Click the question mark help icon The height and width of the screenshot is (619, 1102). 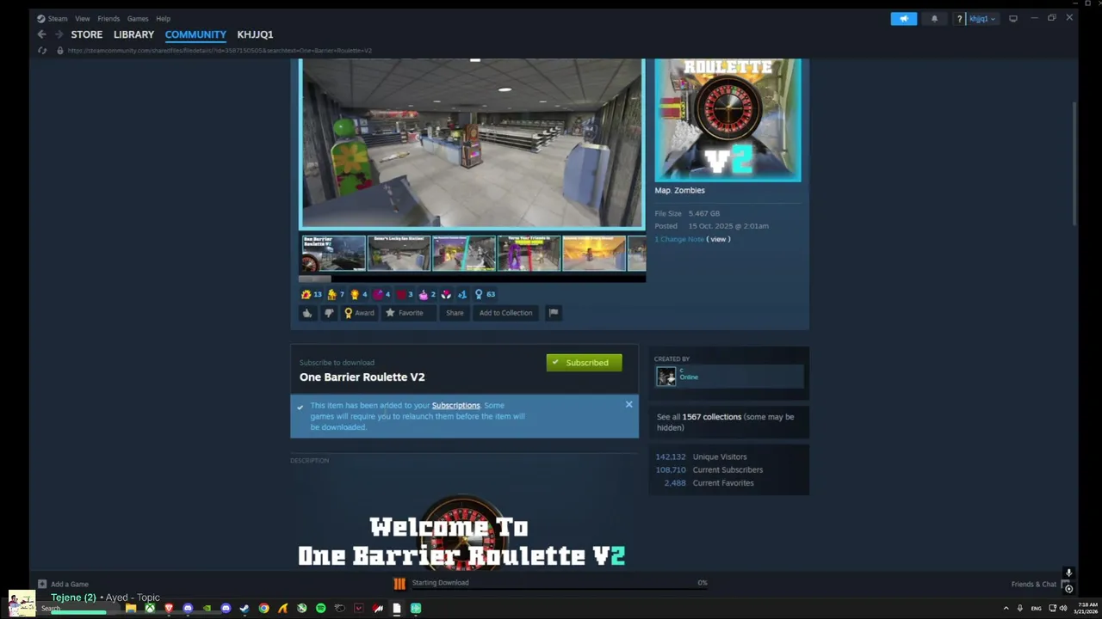(959, 18)
